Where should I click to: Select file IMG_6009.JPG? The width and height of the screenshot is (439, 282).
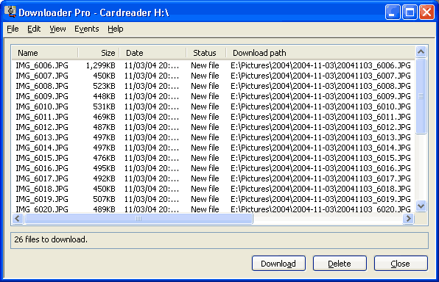pos(42,96)
